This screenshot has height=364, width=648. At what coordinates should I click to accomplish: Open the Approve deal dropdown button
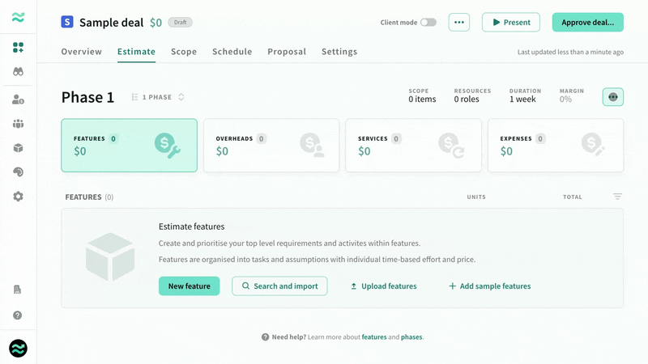click(x=587, y=23)
